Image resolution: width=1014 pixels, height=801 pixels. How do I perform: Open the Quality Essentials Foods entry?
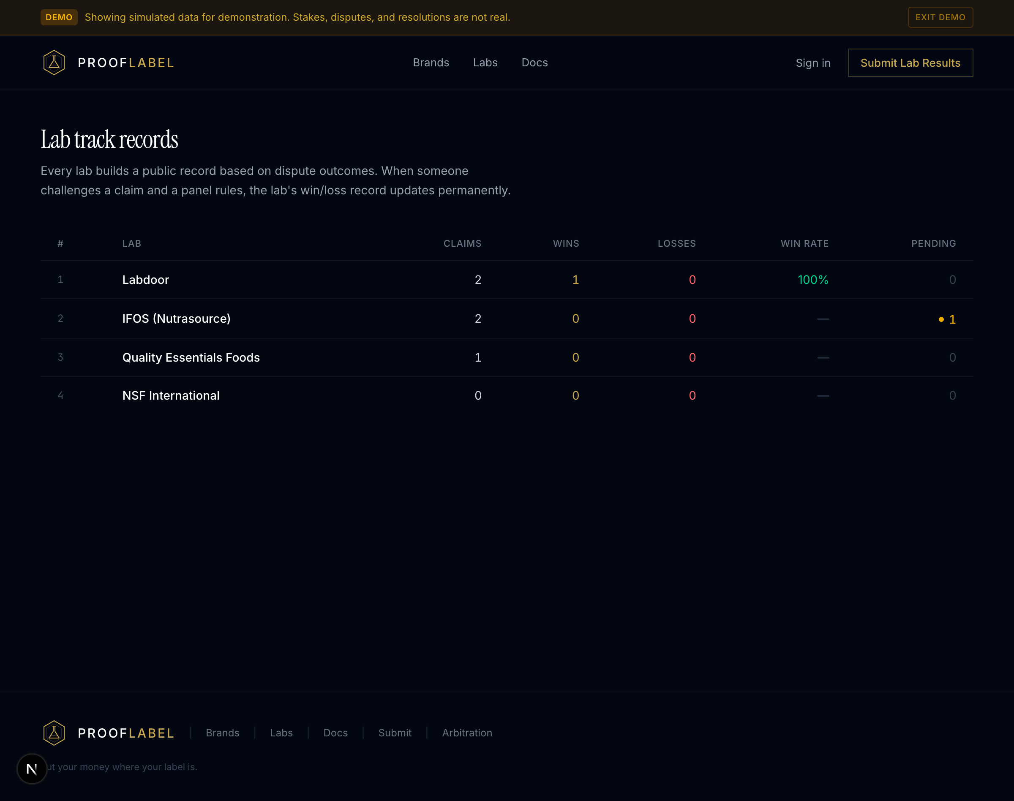(x=191, y=357)
